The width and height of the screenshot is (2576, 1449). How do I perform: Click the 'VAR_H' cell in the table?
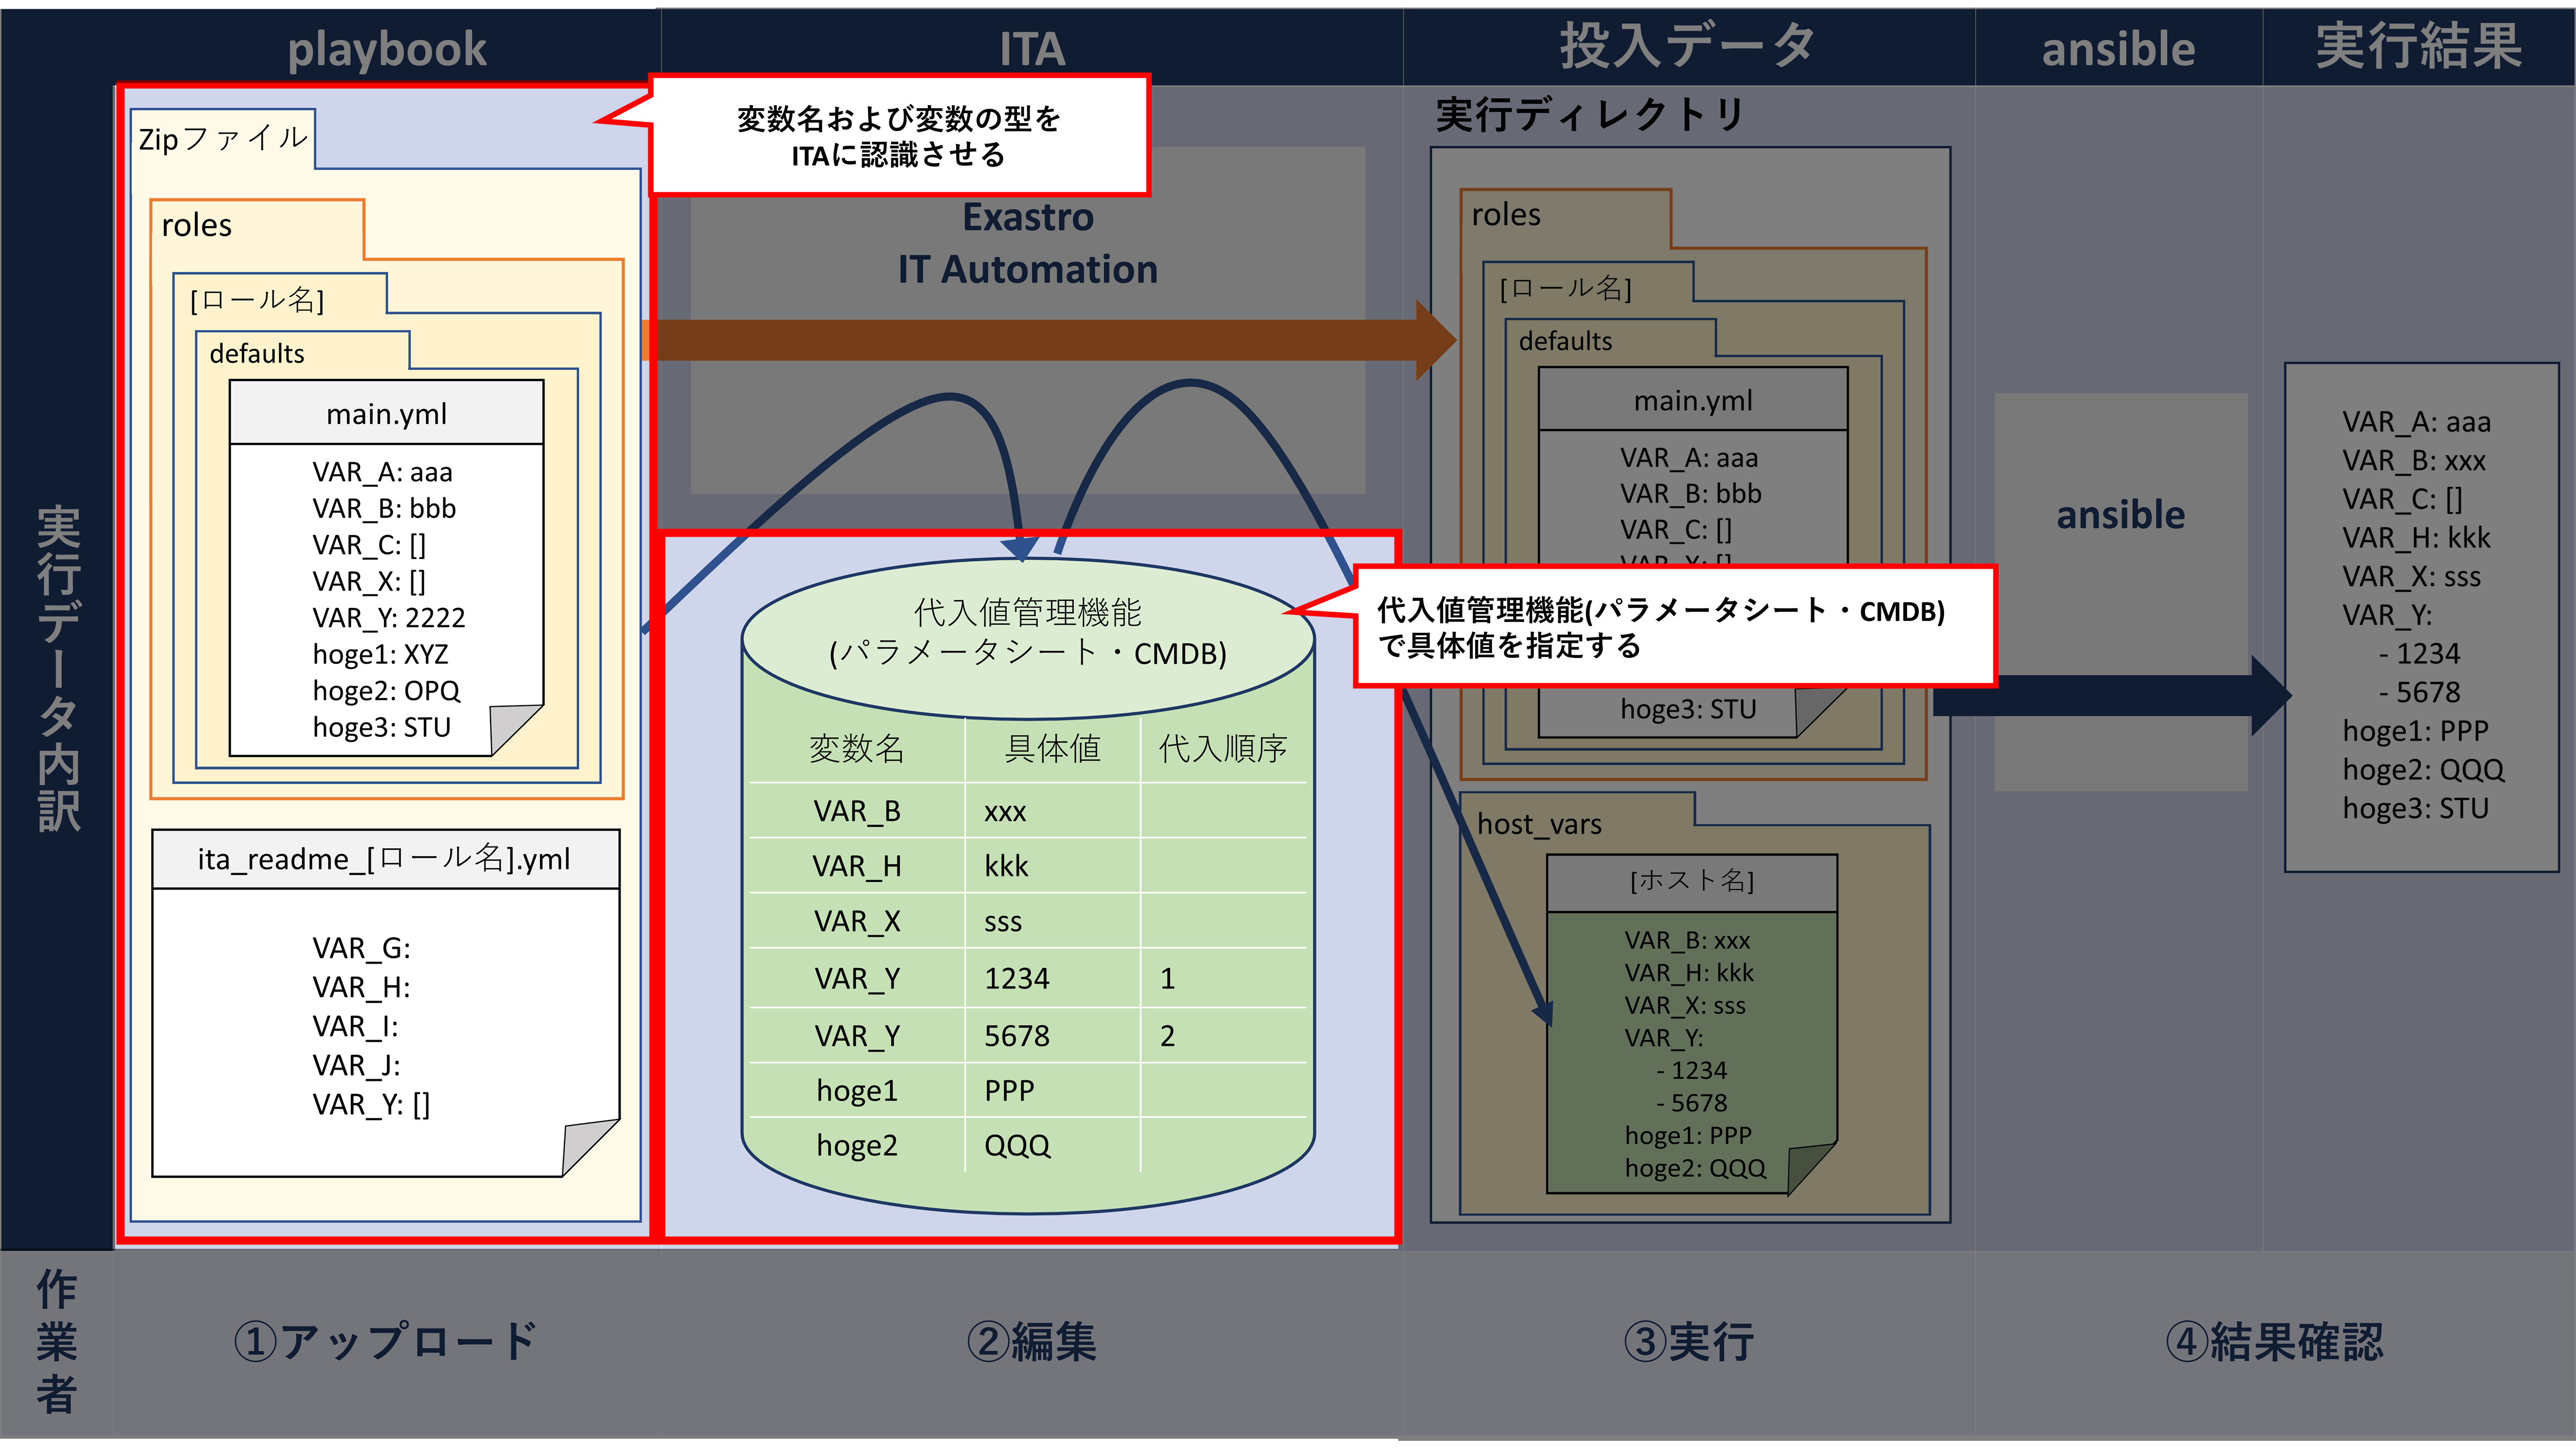click(857, 866)
